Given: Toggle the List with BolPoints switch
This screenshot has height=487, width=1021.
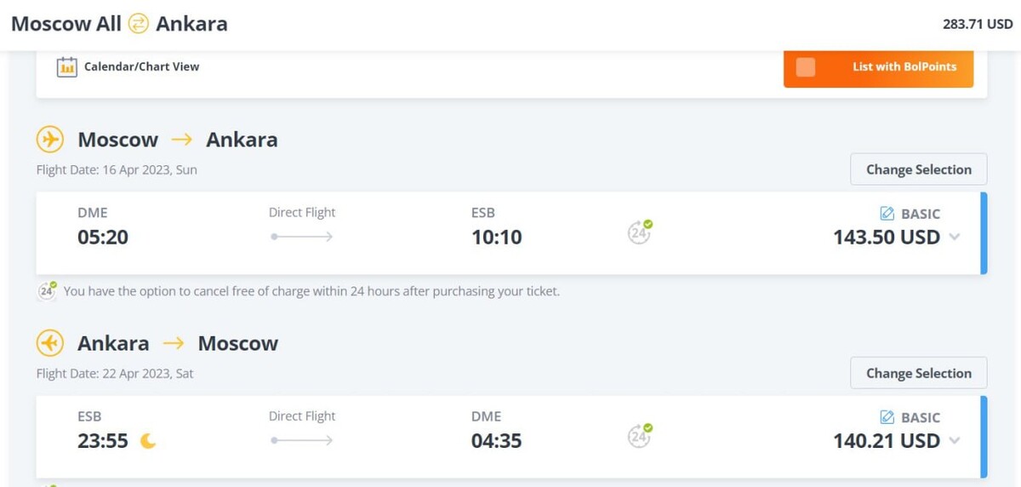Looking at the screenshot, I should click(806, 67).
